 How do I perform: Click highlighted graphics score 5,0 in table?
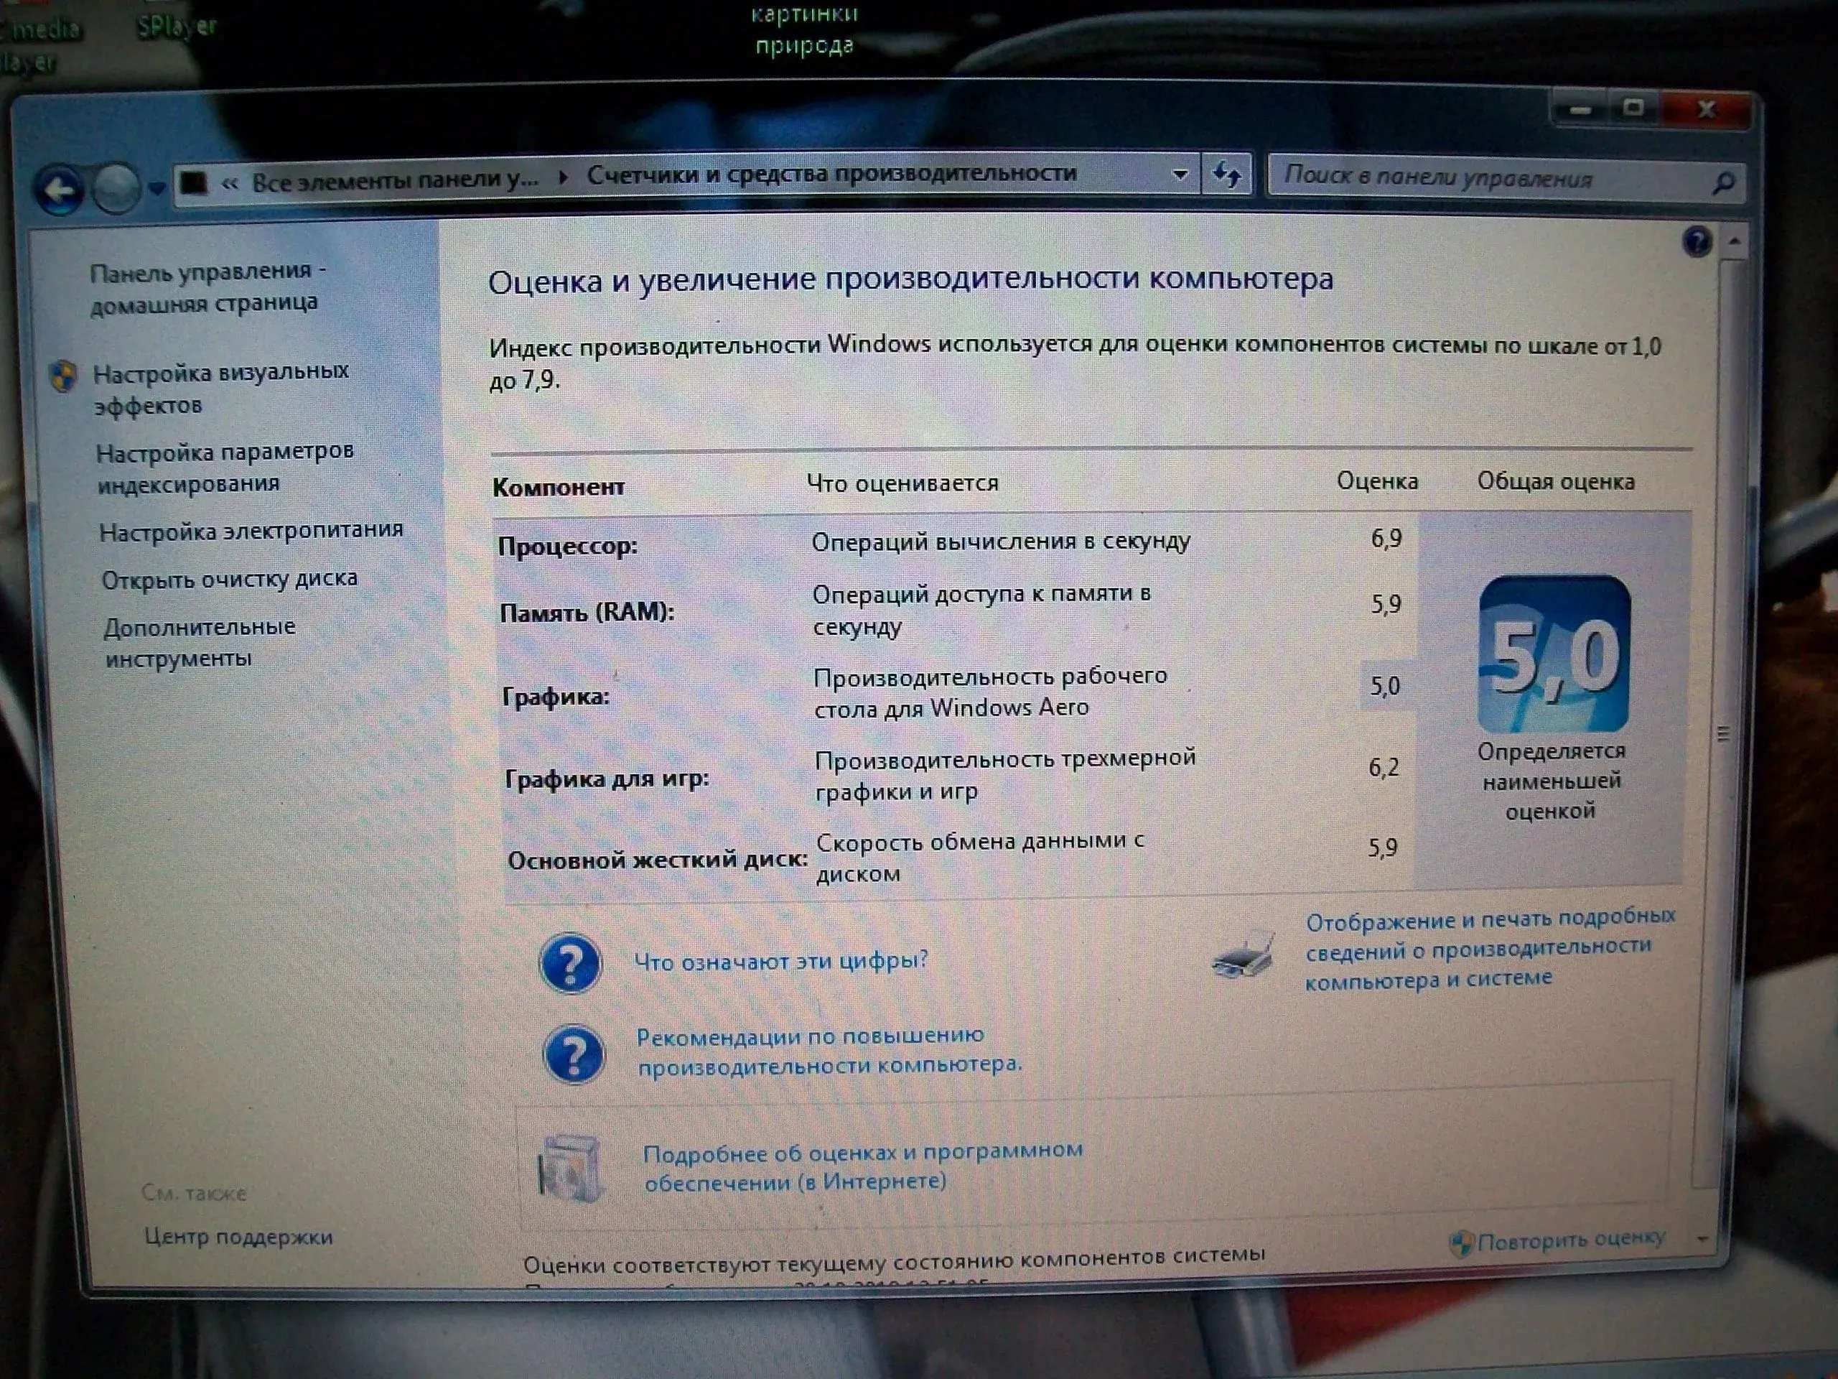point(1385,687)
